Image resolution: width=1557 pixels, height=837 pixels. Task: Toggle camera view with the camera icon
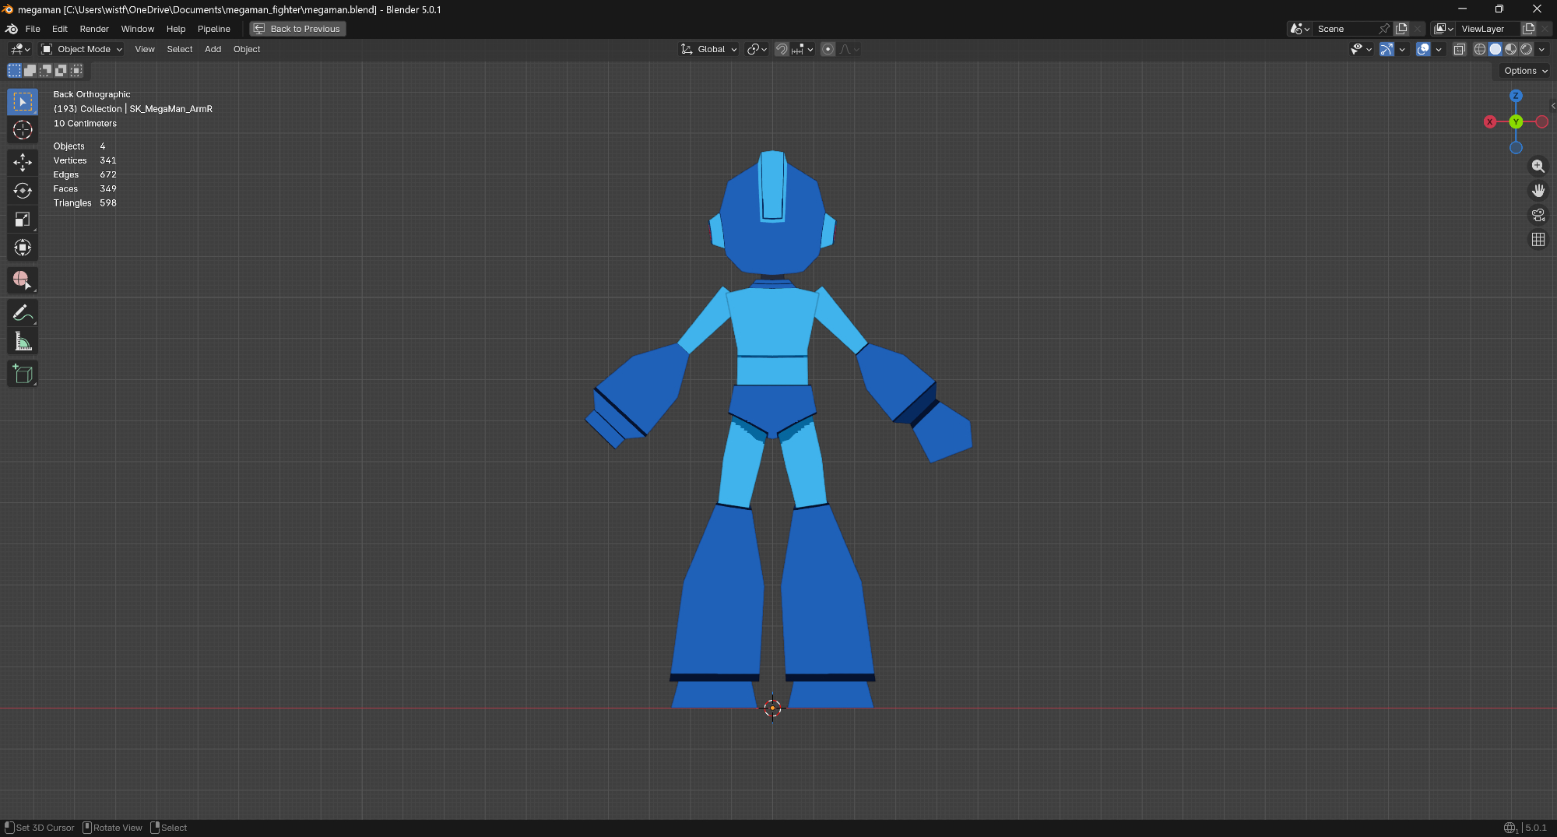1538,215
